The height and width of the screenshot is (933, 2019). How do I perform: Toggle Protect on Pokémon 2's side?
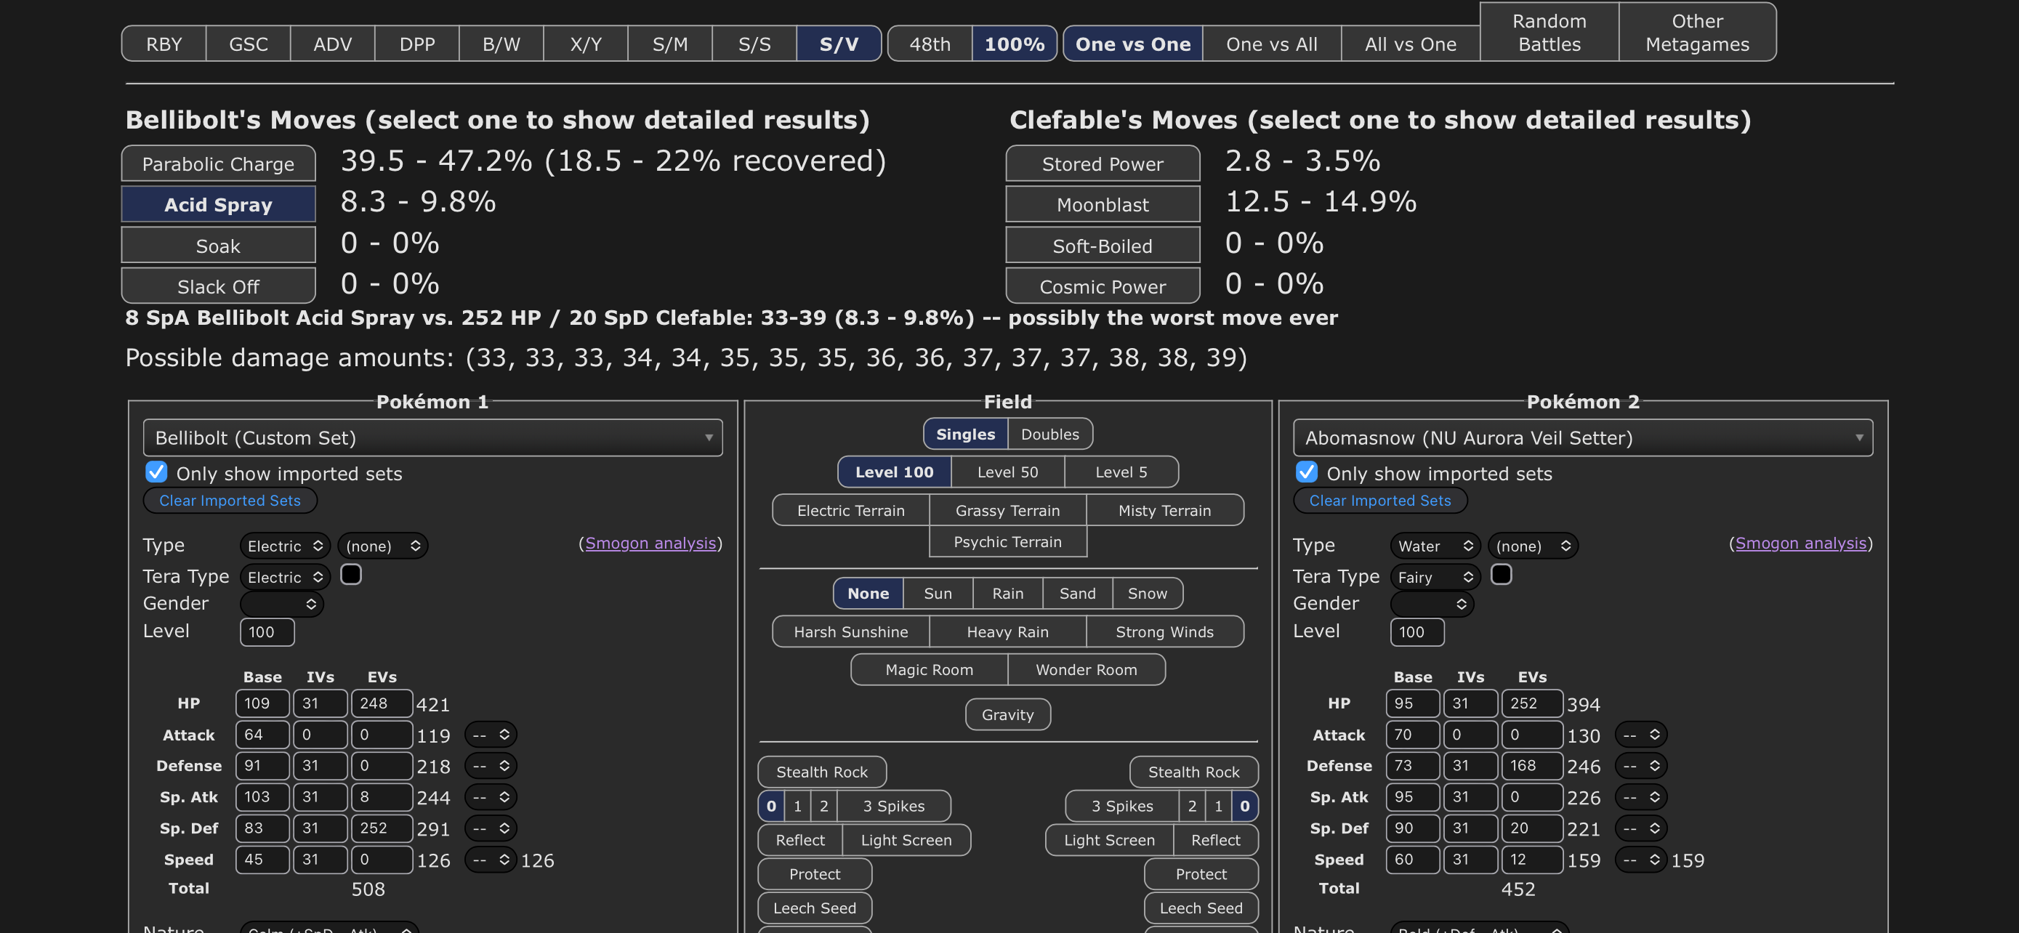(1201, 873)
